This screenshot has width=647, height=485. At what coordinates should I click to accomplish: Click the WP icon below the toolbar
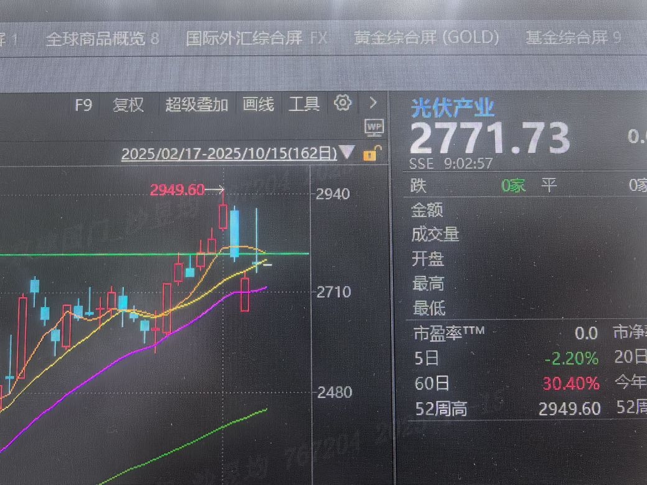[x=375, y=128]
